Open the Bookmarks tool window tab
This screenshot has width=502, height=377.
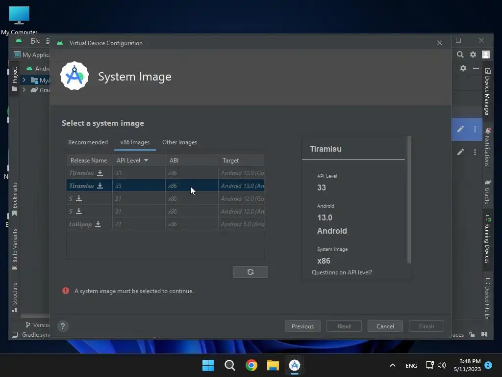point(14,199)
